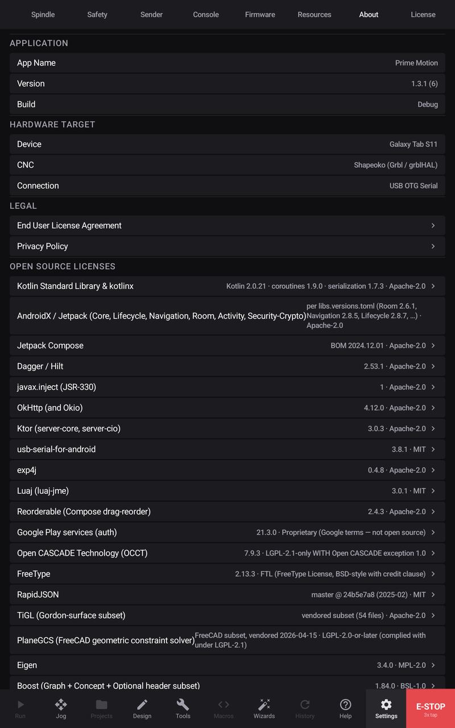455x728 pixels.
Task: Click the Build Debug value
Action: click(x=428, y=105)
